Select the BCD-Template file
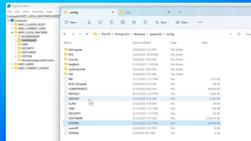The height and width of the screenshot is (141, 251). pos(142,84)
